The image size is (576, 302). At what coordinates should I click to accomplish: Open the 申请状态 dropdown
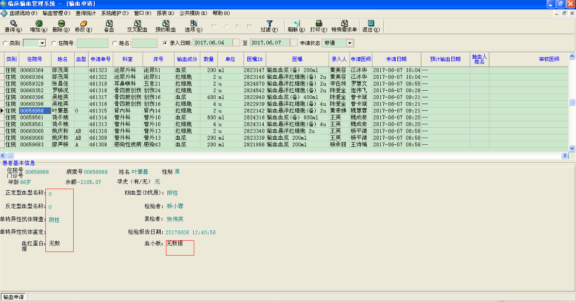(350, 43)
